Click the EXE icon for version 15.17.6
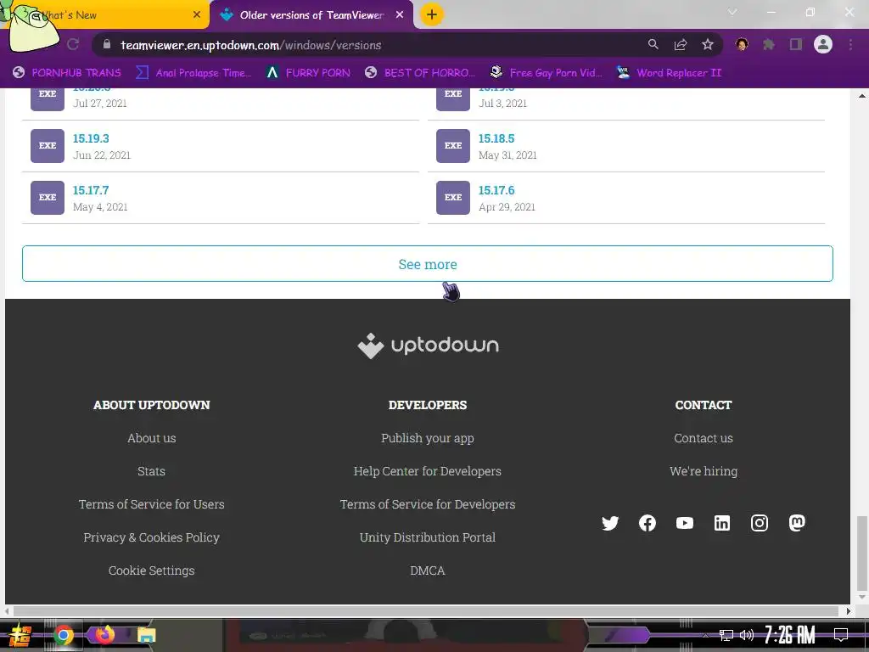The height and width of the screenshot is (652, 869). click(x=453, y=197)
